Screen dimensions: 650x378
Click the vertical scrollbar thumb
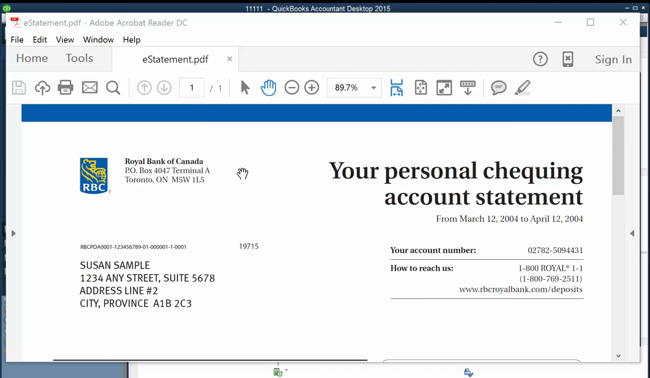(618, 156)
